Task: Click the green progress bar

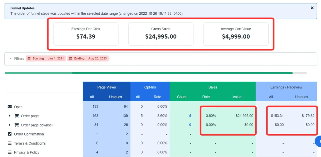Action: [149, 73]
